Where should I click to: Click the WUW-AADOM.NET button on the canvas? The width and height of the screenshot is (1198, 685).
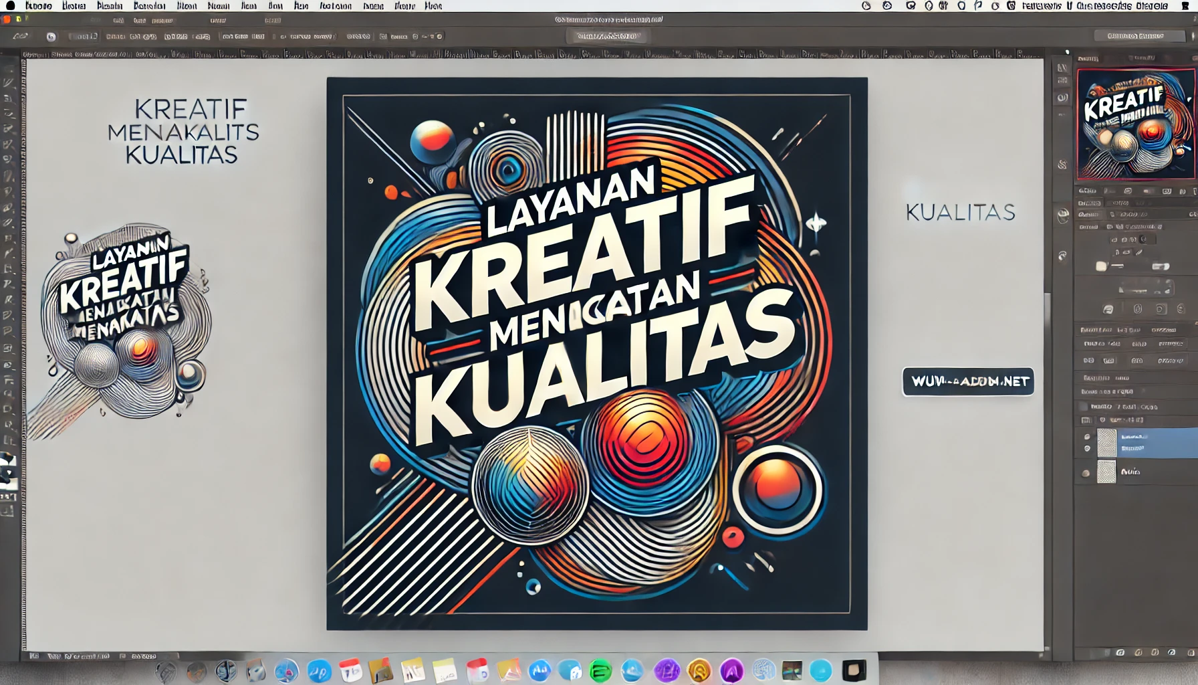point(968,381)
